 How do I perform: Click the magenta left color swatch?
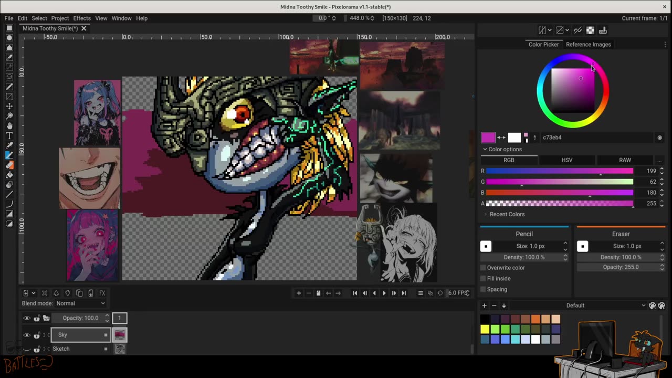tap(488, 138)
